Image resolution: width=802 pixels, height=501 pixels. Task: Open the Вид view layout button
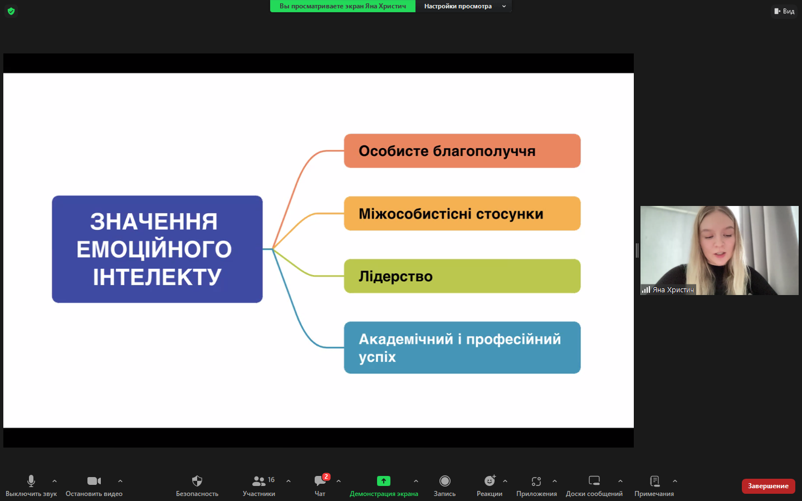point(784,11)
